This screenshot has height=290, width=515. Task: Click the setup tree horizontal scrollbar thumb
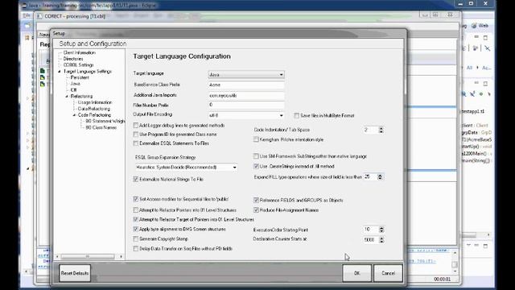[x=88, y=256]
